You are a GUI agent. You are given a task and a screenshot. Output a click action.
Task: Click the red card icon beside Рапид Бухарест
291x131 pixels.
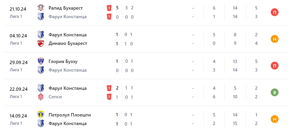109,8
